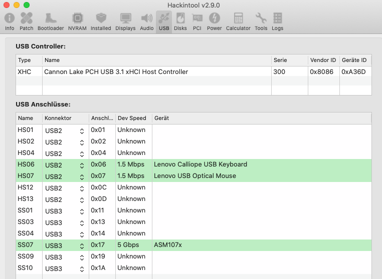
Task: Open connector dropdown for SS10
Action: click(x=82, y=268)
